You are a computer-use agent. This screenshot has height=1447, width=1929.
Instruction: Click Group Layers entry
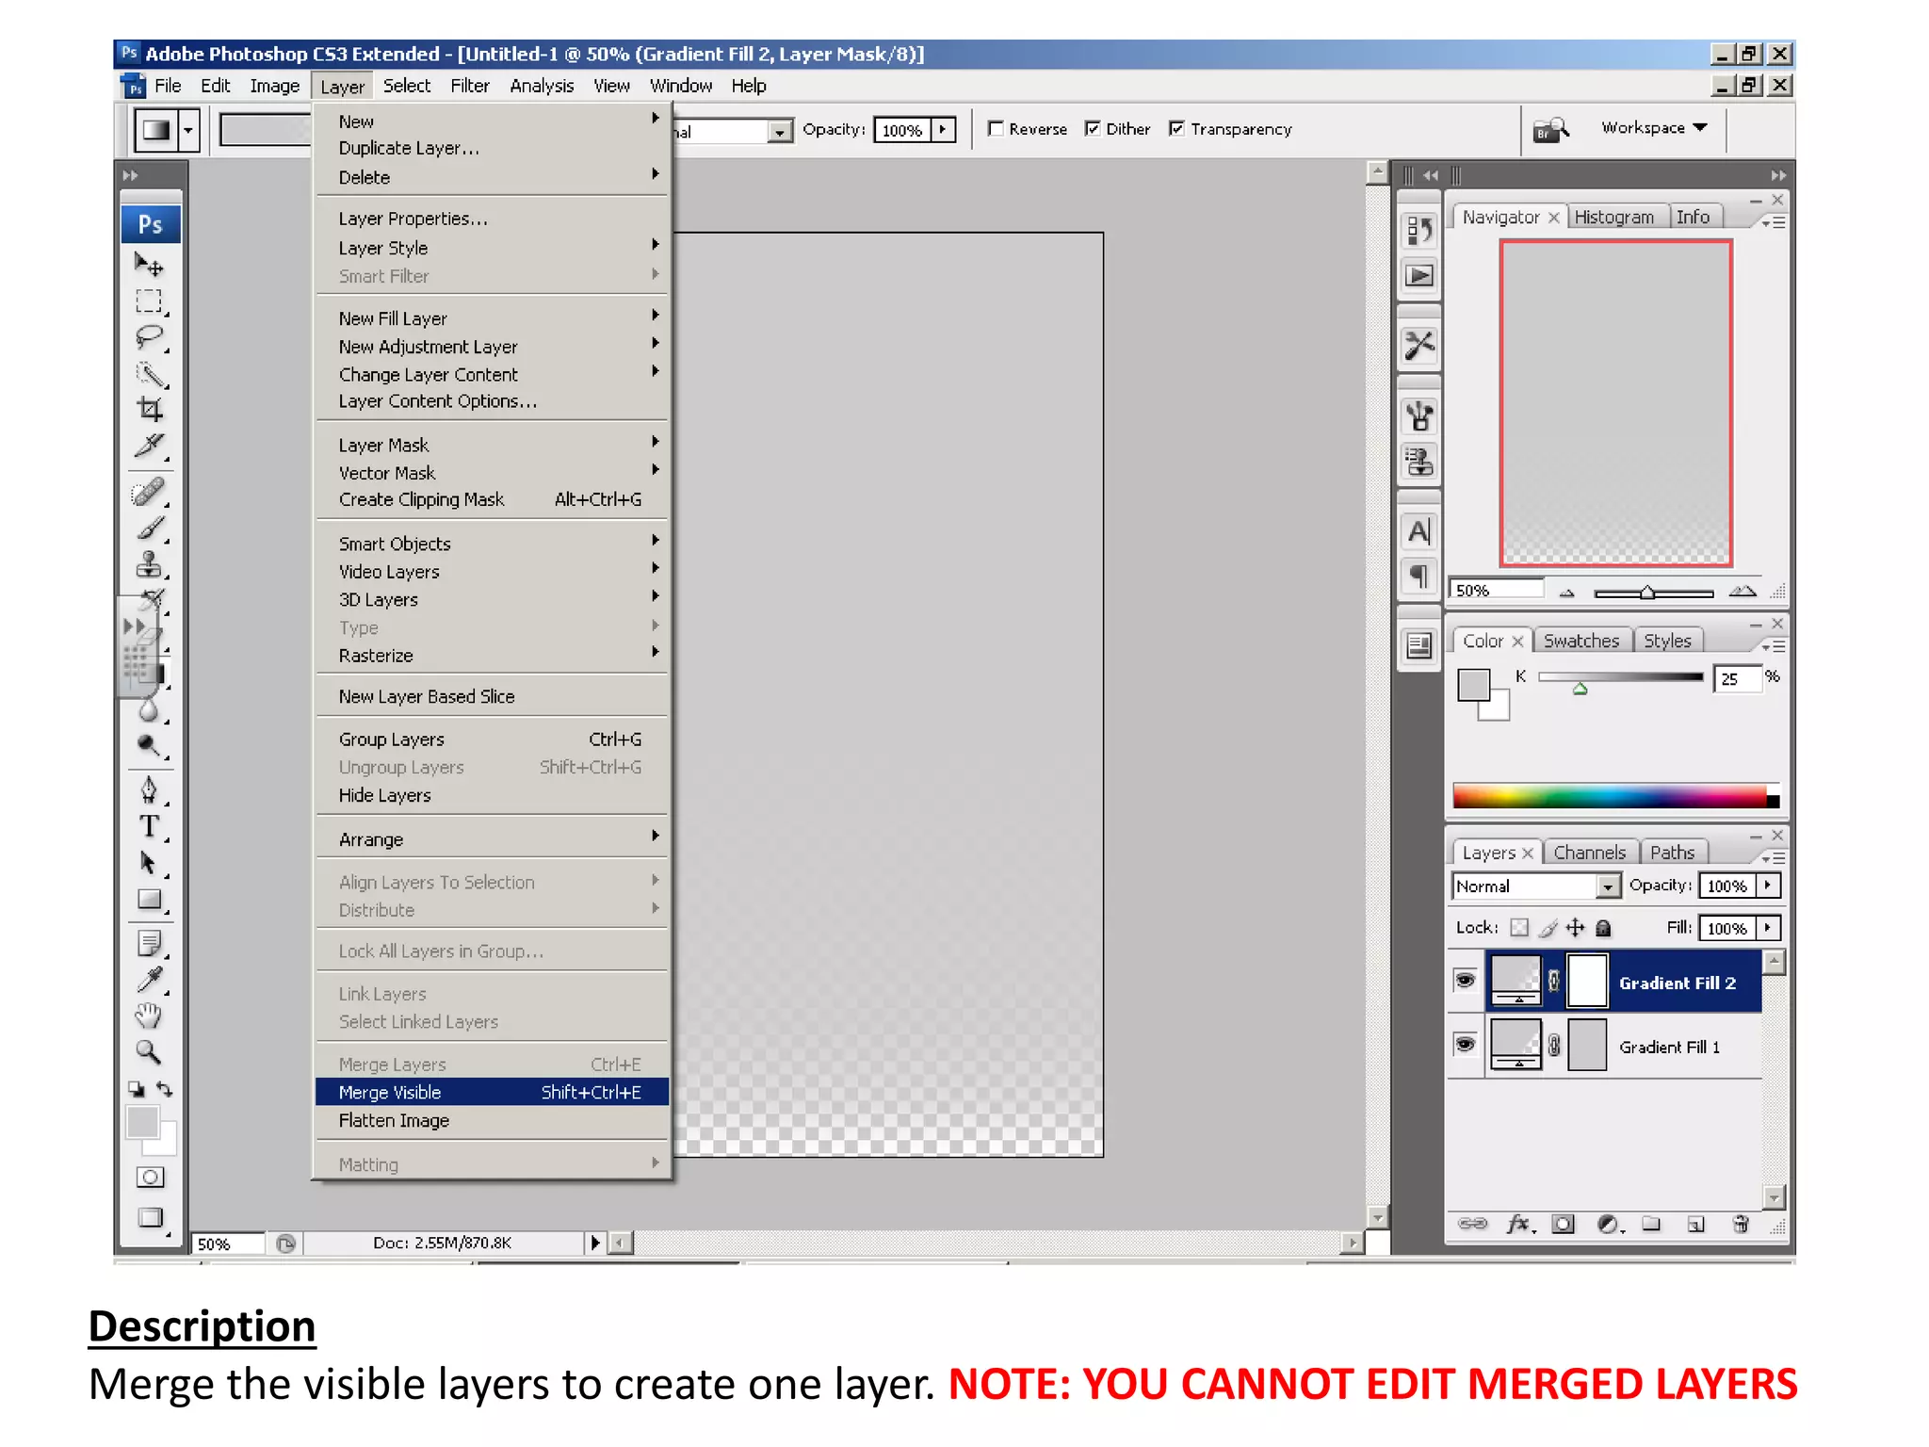492,740
